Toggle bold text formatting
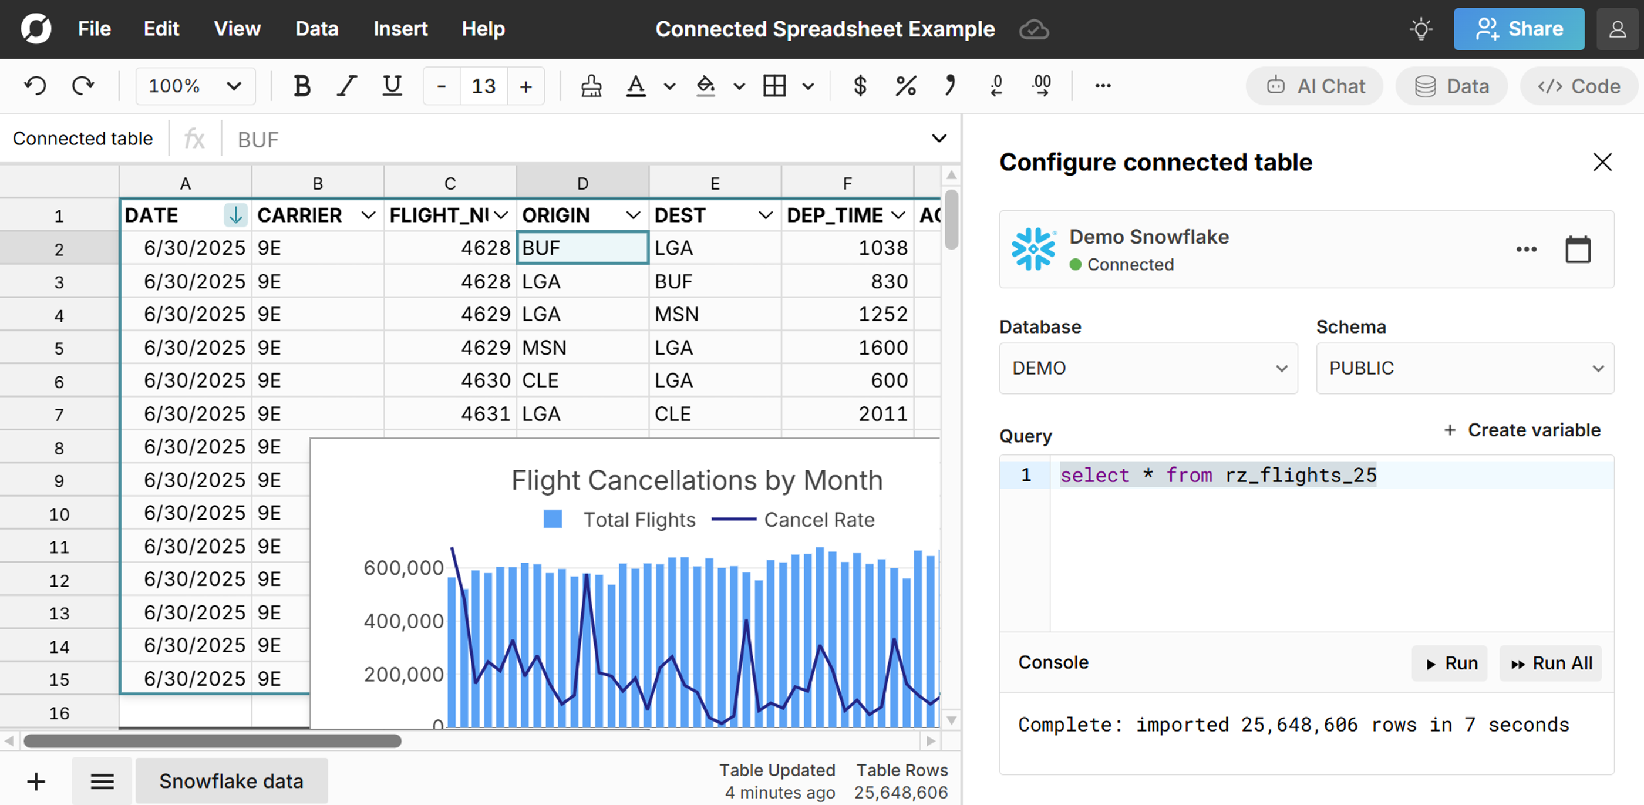This screenshot has width=1644, height=805. tap(302, 86)
